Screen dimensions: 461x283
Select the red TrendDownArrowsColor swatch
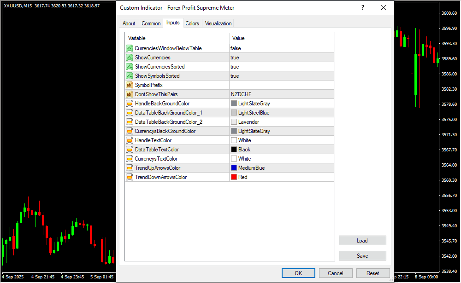click(234, 177)
